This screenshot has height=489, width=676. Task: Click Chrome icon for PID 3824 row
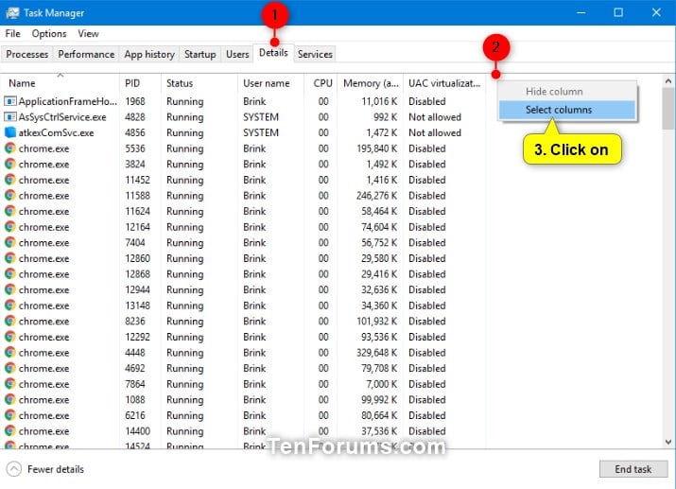click(x=9, y=164)
